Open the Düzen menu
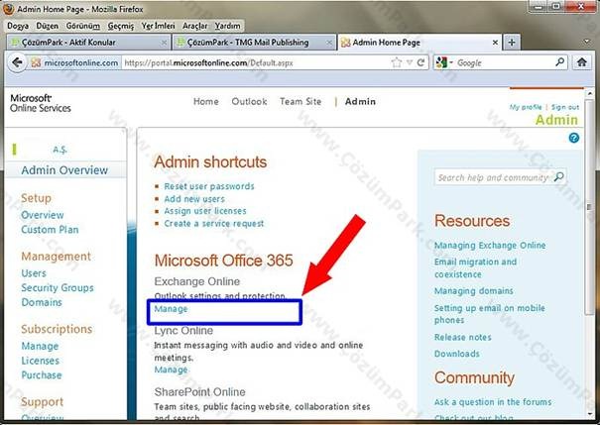The height and width of the screenshot is (425, 600). pyautogui.click(x=47, y=26)
